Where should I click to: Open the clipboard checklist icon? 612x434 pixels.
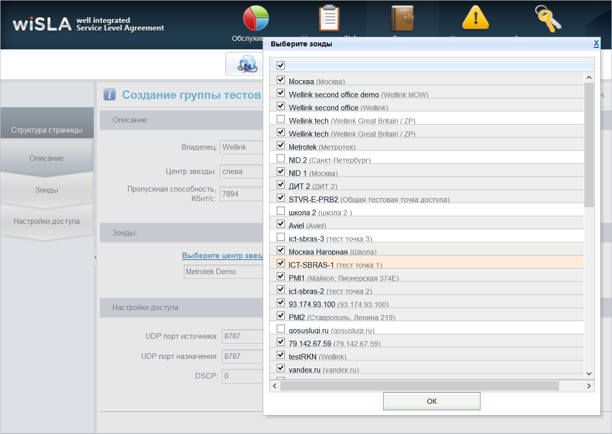click(329, 19)
